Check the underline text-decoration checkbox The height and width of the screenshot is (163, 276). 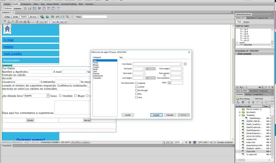tap(136, 83)
